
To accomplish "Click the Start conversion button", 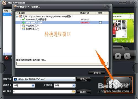I will click(x=119, y=85).
